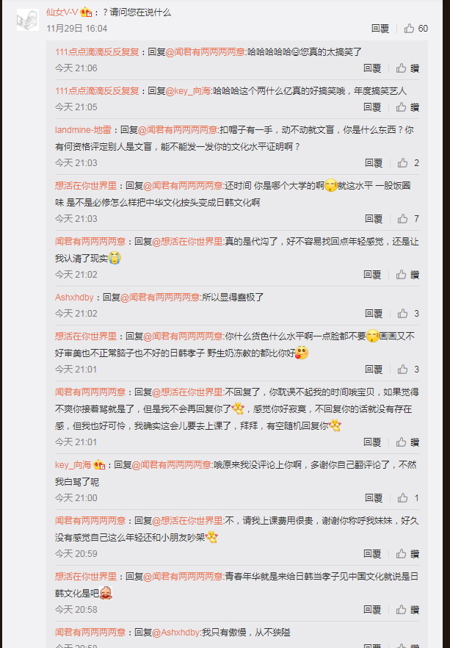
Task: Click thumbs-up on the 20:58 reply
Action: (402, 609)
